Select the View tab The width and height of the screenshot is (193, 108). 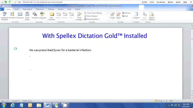(x=69, y=9)
